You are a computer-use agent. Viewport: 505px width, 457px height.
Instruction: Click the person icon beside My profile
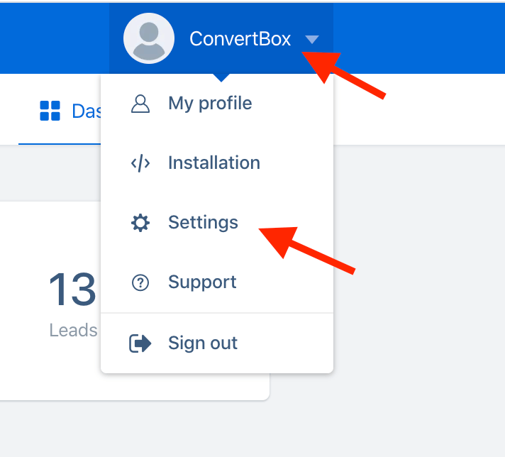click(140, 104)
